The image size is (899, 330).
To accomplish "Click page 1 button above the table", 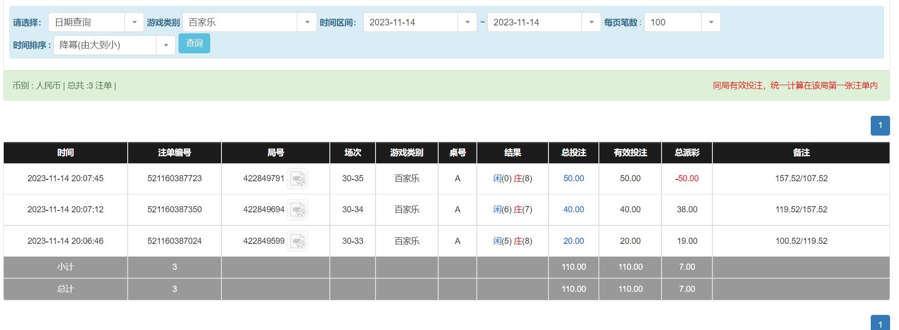I will point(880,126).
